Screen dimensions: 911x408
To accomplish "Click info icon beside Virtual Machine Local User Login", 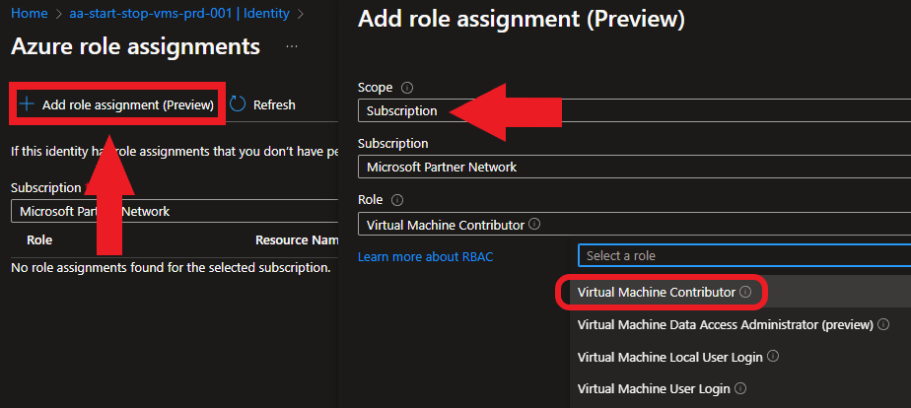I will [x=773, y=357].
